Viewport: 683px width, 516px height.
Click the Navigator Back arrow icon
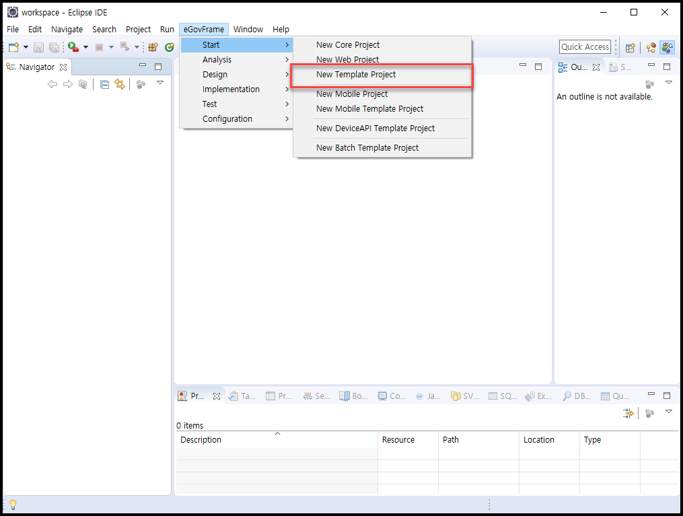pyautogui.click(x=52, y=84)
